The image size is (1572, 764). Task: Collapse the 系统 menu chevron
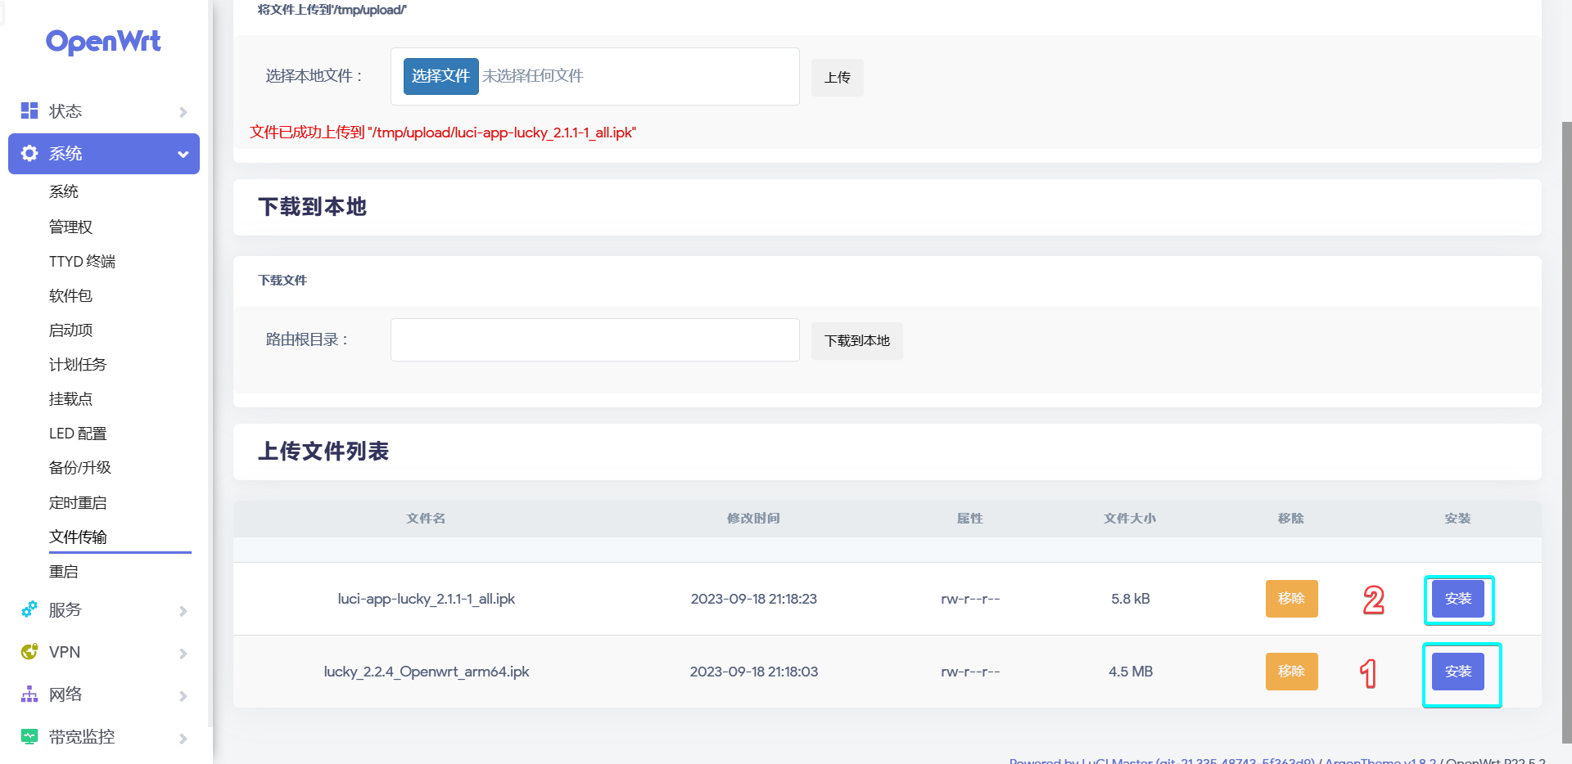183,154
